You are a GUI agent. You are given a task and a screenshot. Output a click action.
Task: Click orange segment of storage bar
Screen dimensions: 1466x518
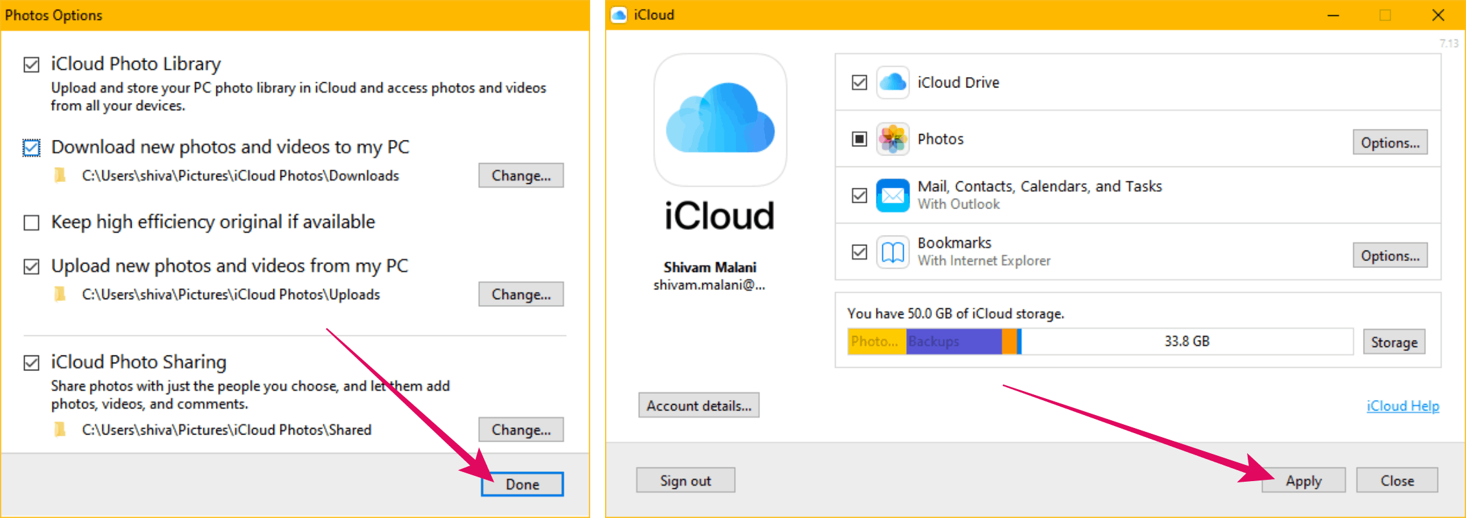point(1009,341)
